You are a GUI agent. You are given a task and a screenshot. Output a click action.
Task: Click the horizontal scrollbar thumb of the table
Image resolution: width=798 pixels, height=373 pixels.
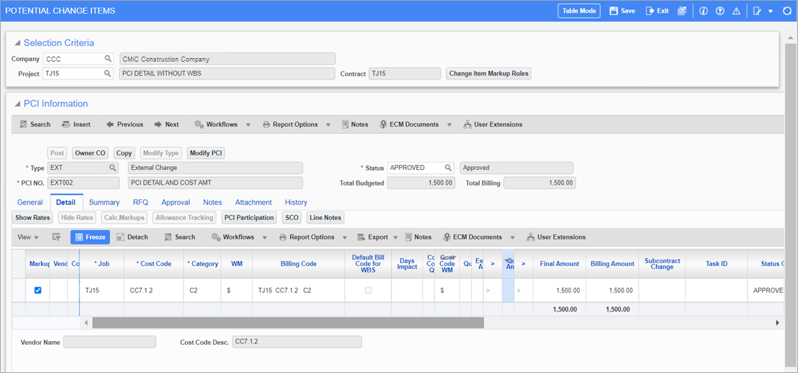(288, 323)
